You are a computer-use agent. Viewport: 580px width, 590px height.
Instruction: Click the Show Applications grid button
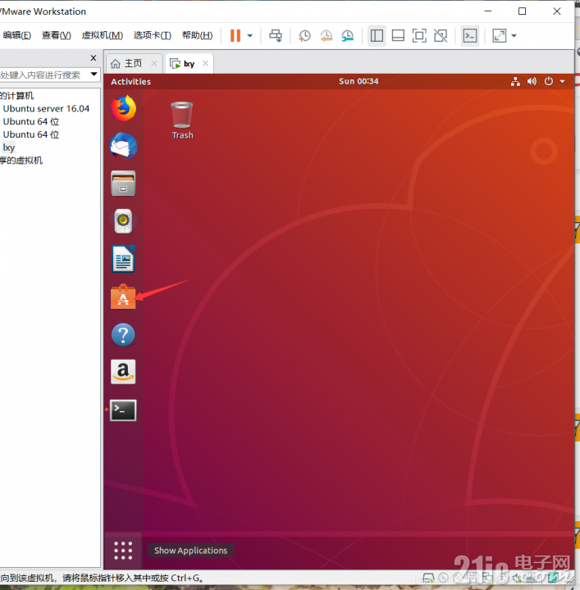pos(123,551)
